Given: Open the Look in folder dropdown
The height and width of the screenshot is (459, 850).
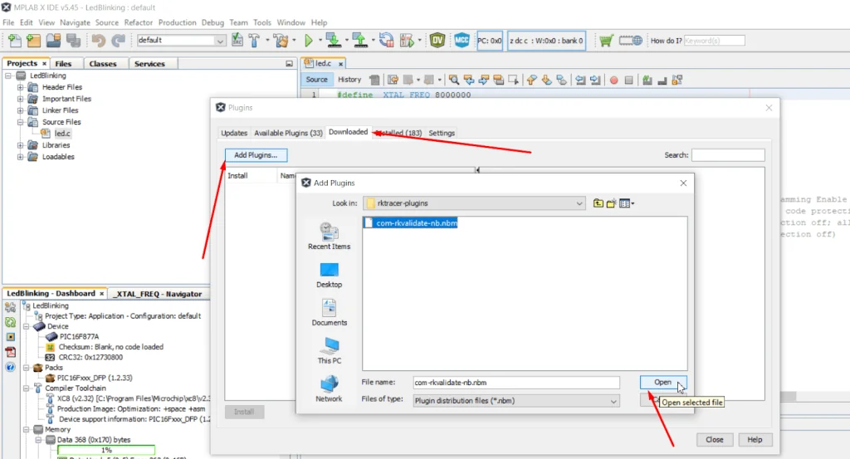Looking at the screenshot, I should [579, 203].
